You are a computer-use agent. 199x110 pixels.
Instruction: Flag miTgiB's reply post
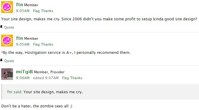click(65, 78)
